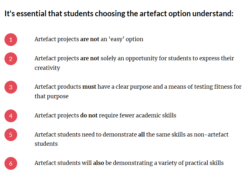Click the red number 2 circle
This screenshot has height=178, width=247.
pos(11,59)
